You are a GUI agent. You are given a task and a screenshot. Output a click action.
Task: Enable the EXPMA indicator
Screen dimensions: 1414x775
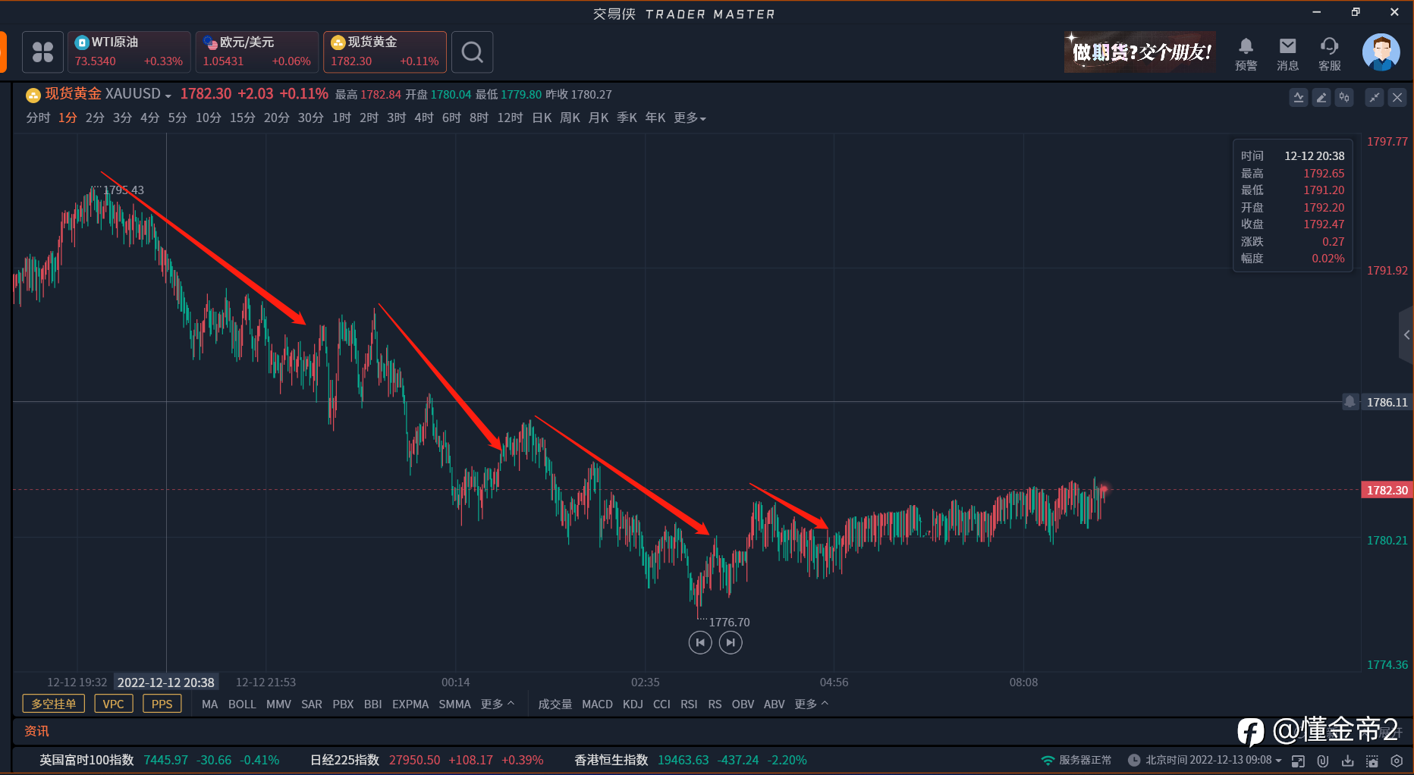tap(410, 704)
